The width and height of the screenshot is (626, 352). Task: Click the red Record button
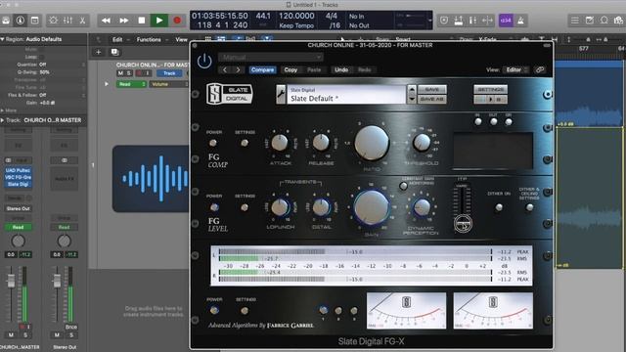177,21
